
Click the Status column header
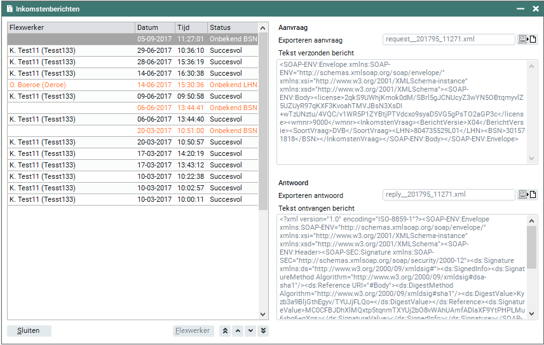point(231,27)
